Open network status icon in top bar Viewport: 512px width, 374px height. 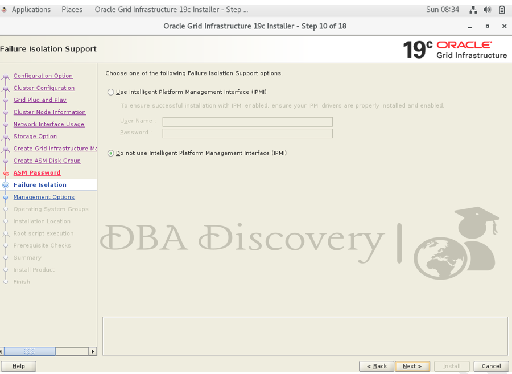(x=473, y=10)
